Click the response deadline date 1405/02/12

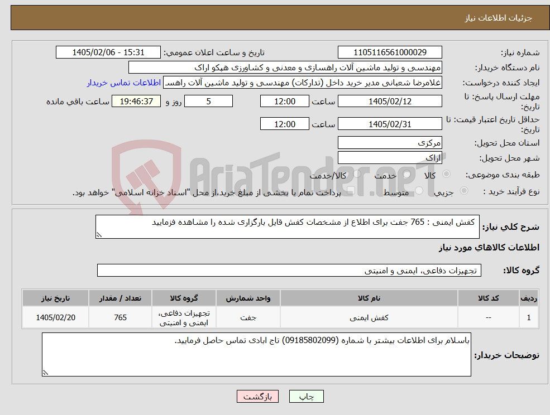tap(390, 102)
